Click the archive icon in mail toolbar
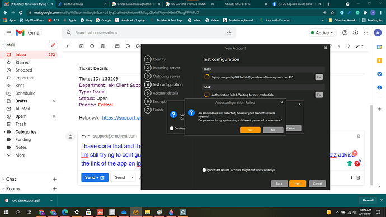Image resolution: width=386 pixels, height=217 pixels. click(x=82, y=46)
